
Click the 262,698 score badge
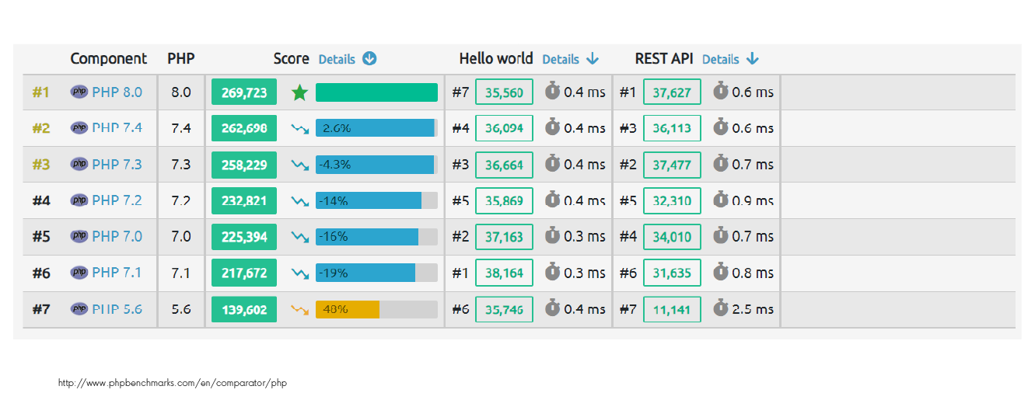click(x=244, y=128)
